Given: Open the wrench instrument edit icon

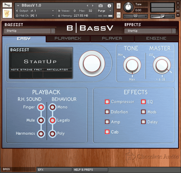Looking at the screenshot, I should tap(7, 5).
